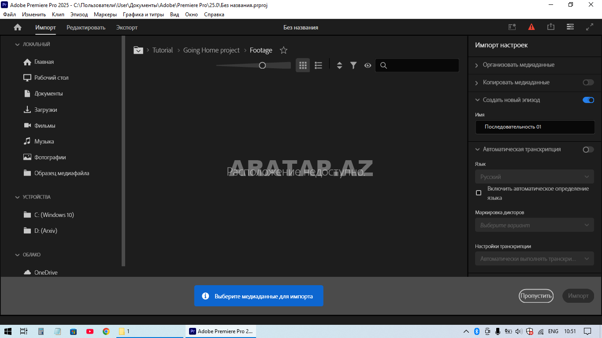Click the breadcrumb root folder icon

pos(138,50)
